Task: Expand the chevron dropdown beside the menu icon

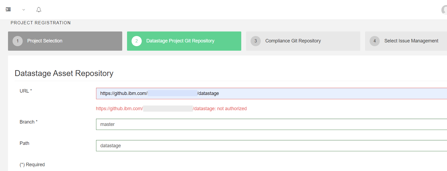Action: [x=24, y=10]
